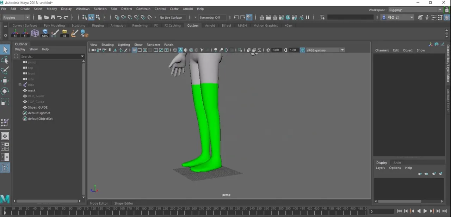The height and width of the screenshot is (217, 451).
Task: Switch to the Poly Modeling shelf tab
Action: click(x=54, y=25)
